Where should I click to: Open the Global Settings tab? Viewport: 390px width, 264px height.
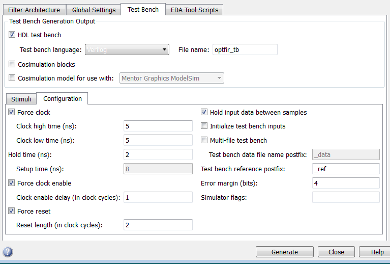tap(94, 10)
